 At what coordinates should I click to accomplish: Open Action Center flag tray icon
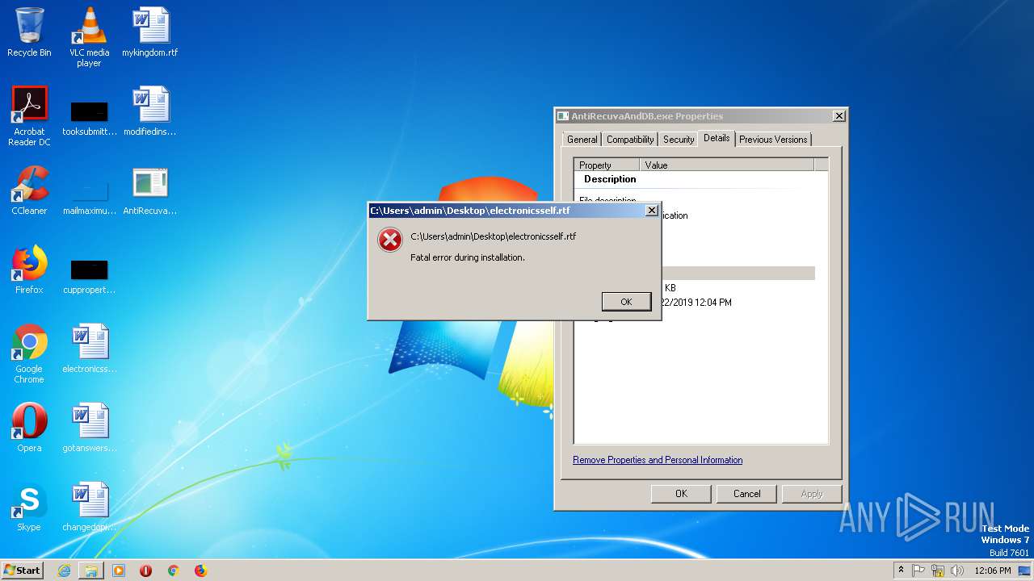(x=918, y=571)
